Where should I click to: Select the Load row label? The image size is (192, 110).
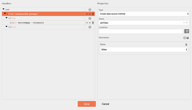[x=7, y=9]
